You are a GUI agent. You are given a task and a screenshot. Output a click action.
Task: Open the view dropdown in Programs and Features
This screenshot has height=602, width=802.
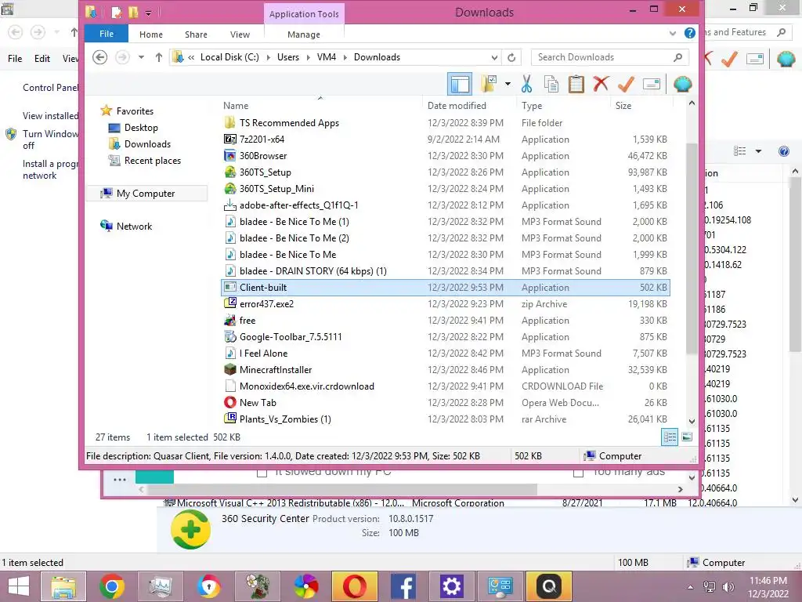758,151
